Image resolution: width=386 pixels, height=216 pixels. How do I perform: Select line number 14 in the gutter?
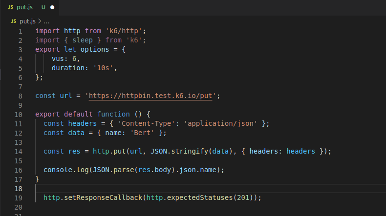(19, 152)
